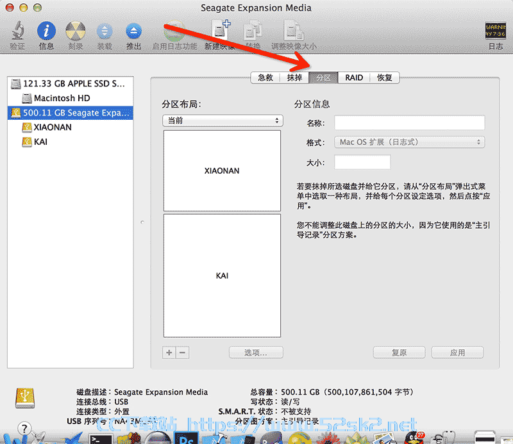Click the 启用日志功能 (Enable Journaling) toolbar icon
This screenshot has height=444, width=513.
pyautogui.click(x=174, y=31)
